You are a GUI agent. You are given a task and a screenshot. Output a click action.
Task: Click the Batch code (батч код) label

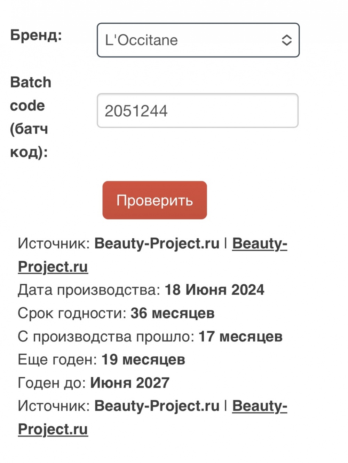pos(31,117)
